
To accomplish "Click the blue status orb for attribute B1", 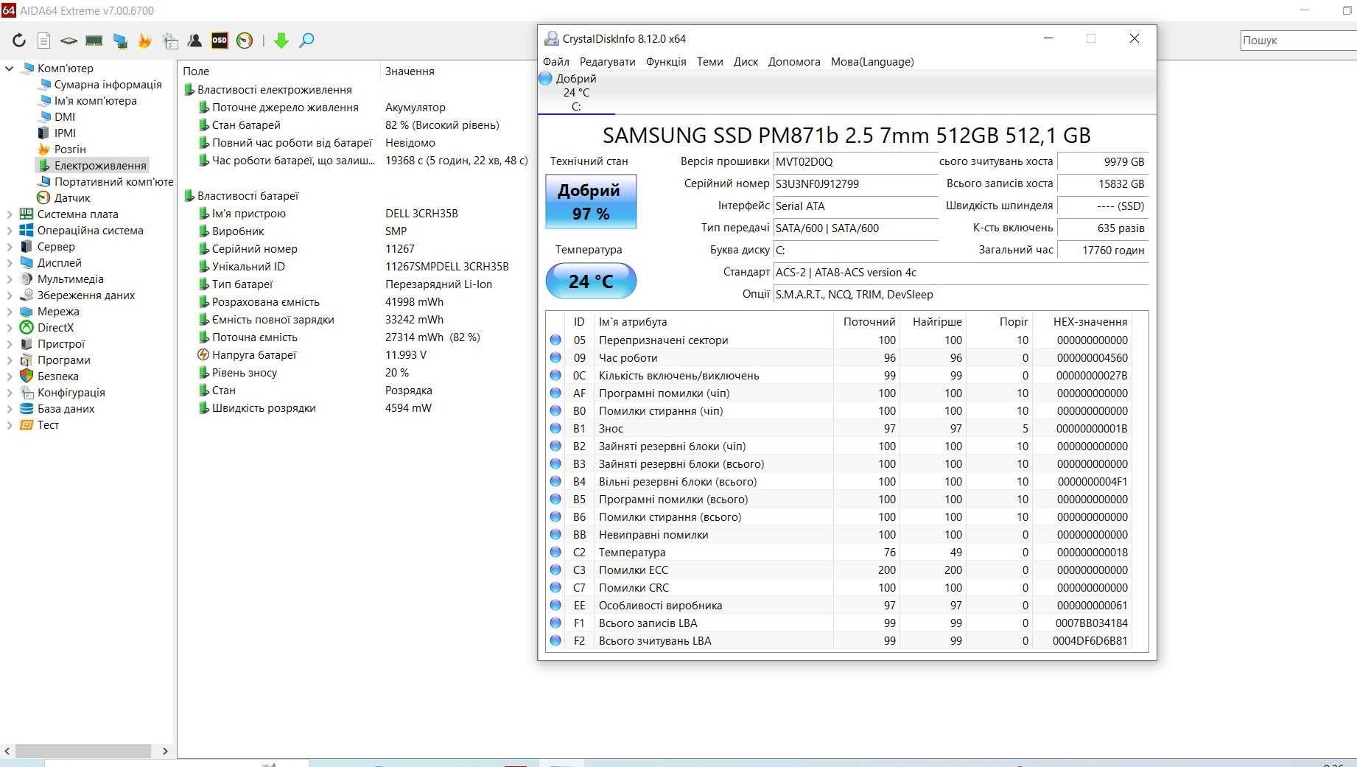I will (555, 428).
